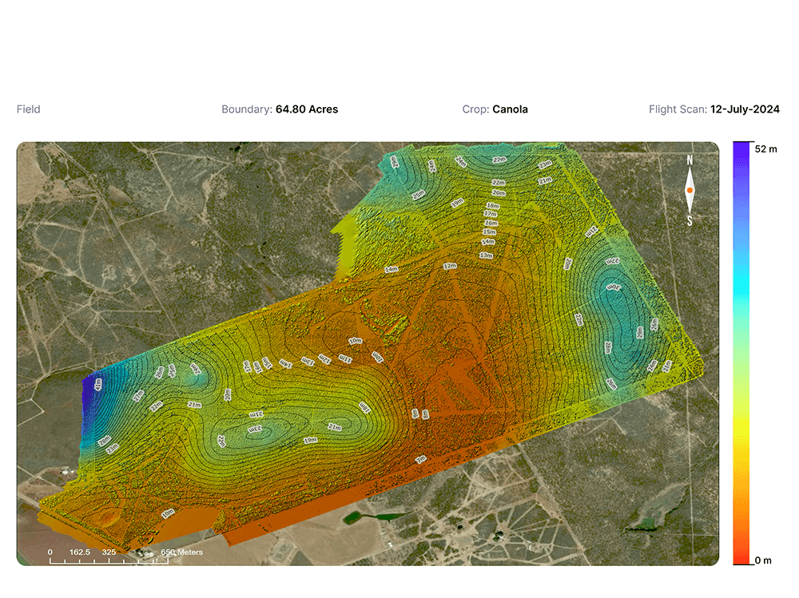
Task: Click the Boundary 64.80 Acres text
Action: point(280,109)
